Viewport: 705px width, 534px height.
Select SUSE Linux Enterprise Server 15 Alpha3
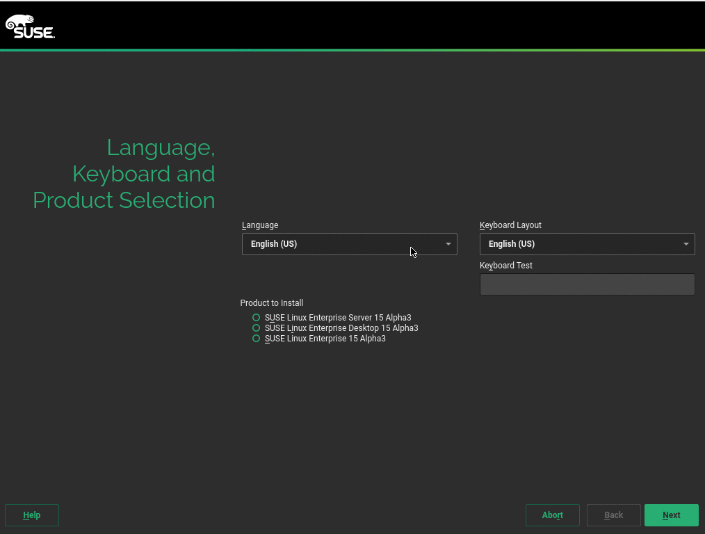pyautogui.click(x=257, y=318)
